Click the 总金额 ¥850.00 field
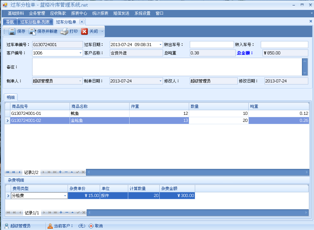Viewport: 314px width, 230px height. (285, 53)
